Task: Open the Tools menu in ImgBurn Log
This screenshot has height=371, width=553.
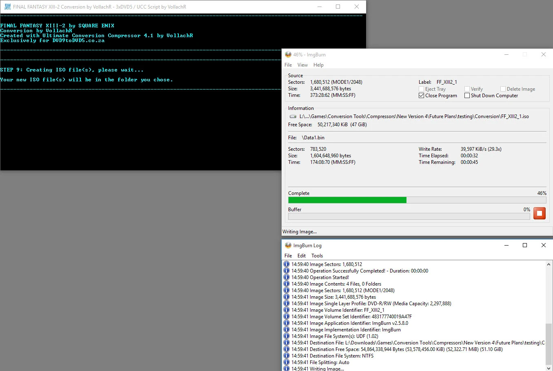Action: pyautogui.click(x=317, y=256)
